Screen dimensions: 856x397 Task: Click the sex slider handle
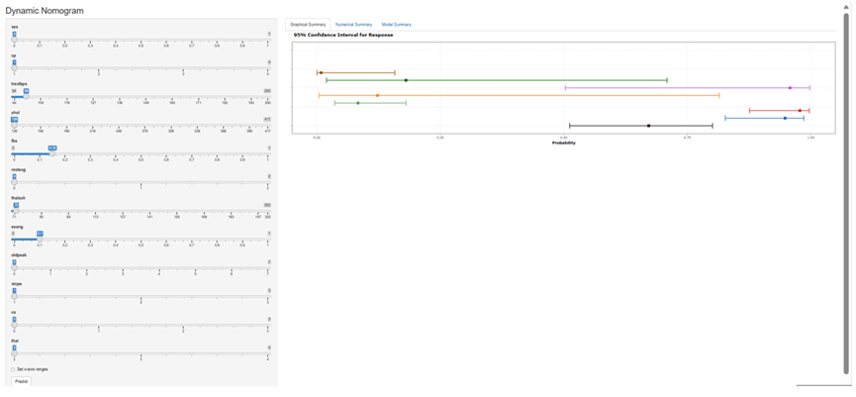tap(14, 40)
